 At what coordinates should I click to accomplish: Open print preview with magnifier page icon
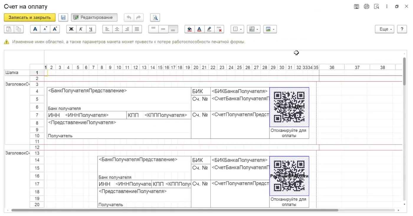tap(155, 17)
